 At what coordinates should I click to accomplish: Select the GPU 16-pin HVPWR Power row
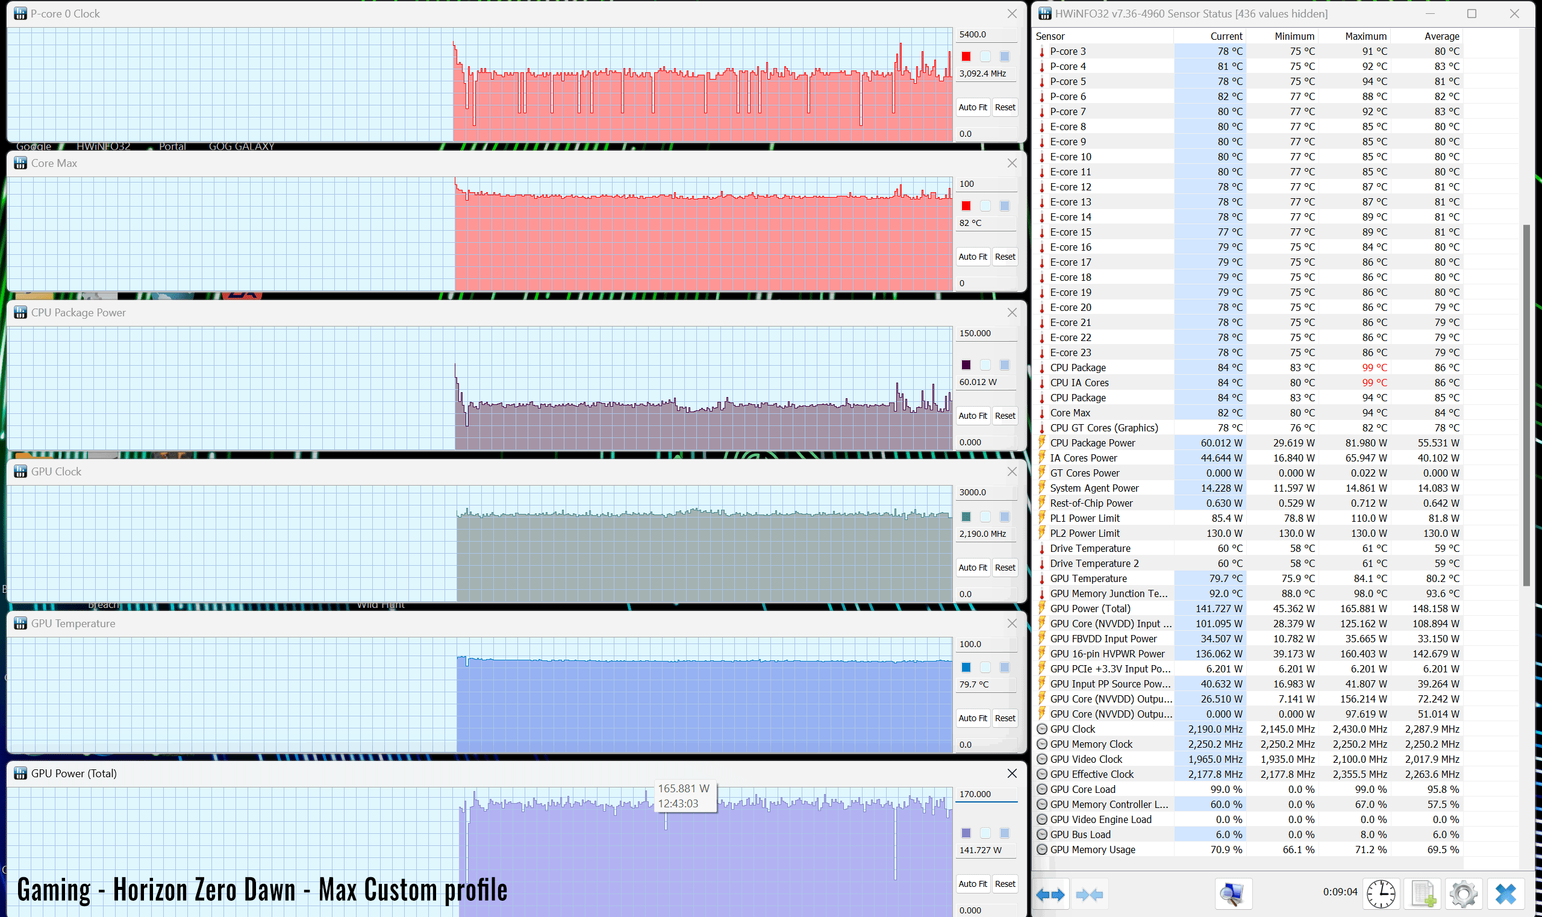click(1248, 654)
